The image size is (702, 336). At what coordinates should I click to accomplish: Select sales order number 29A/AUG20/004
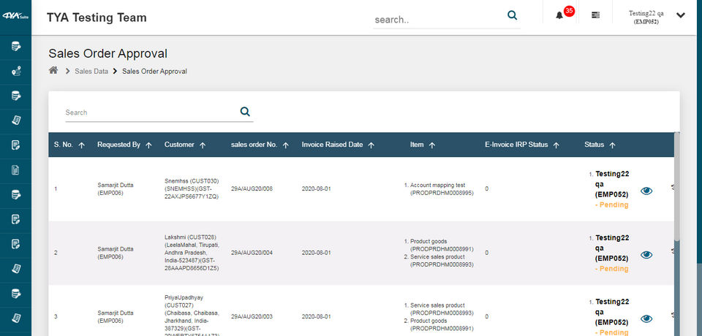[252, 253]
